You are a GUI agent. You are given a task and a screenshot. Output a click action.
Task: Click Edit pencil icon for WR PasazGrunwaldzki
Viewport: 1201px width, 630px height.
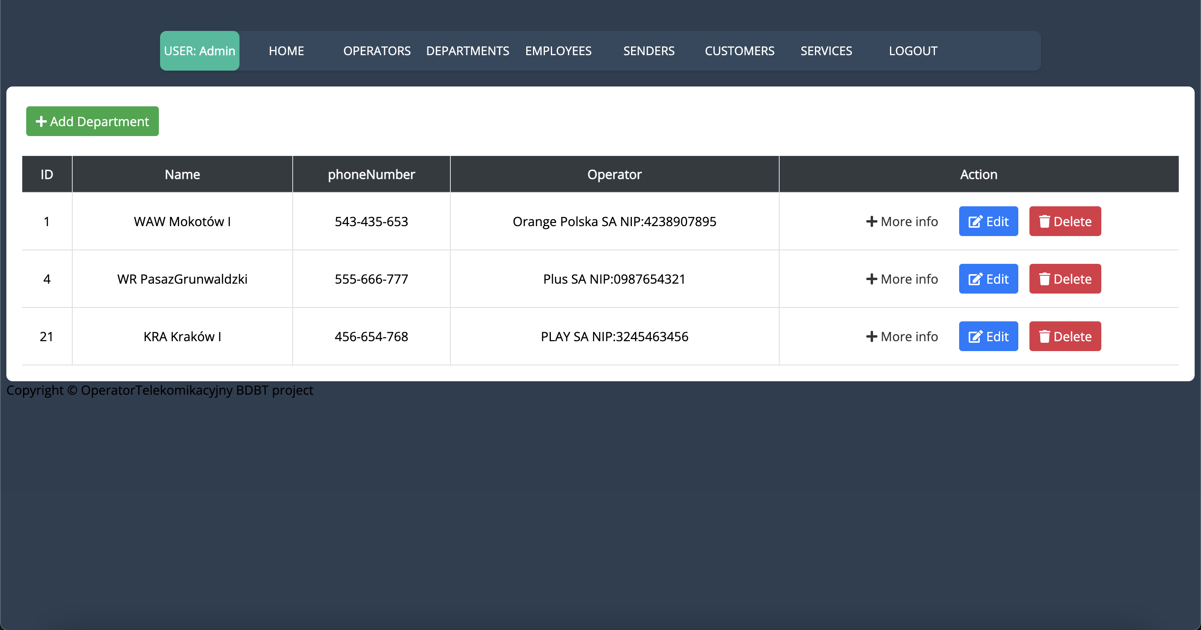click(x=975, y=279)
